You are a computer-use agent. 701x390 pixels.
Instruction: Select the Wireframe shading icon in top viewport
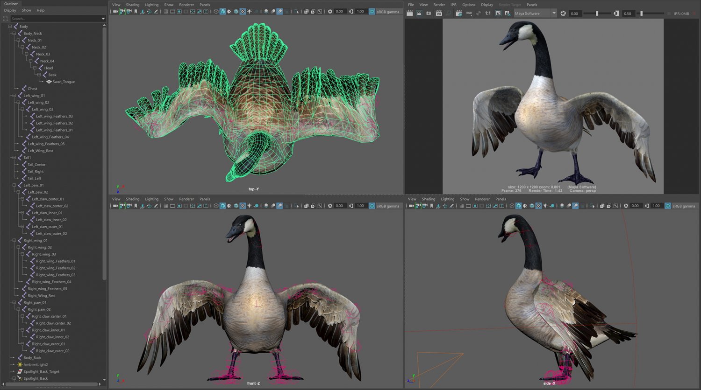coord(215,12)
